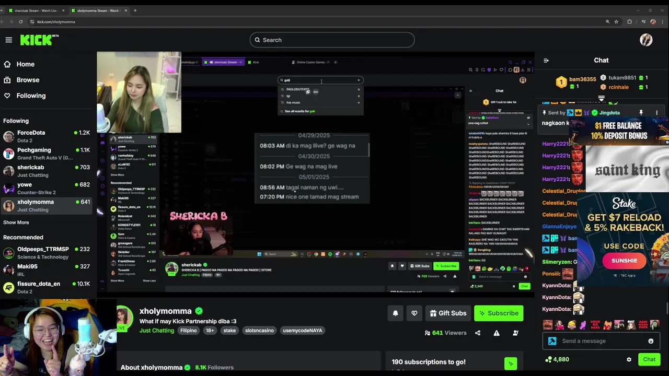Open Just Chatting category link
Image resolution: width=669 pixels, height=376 pixels.
(157, 331)
